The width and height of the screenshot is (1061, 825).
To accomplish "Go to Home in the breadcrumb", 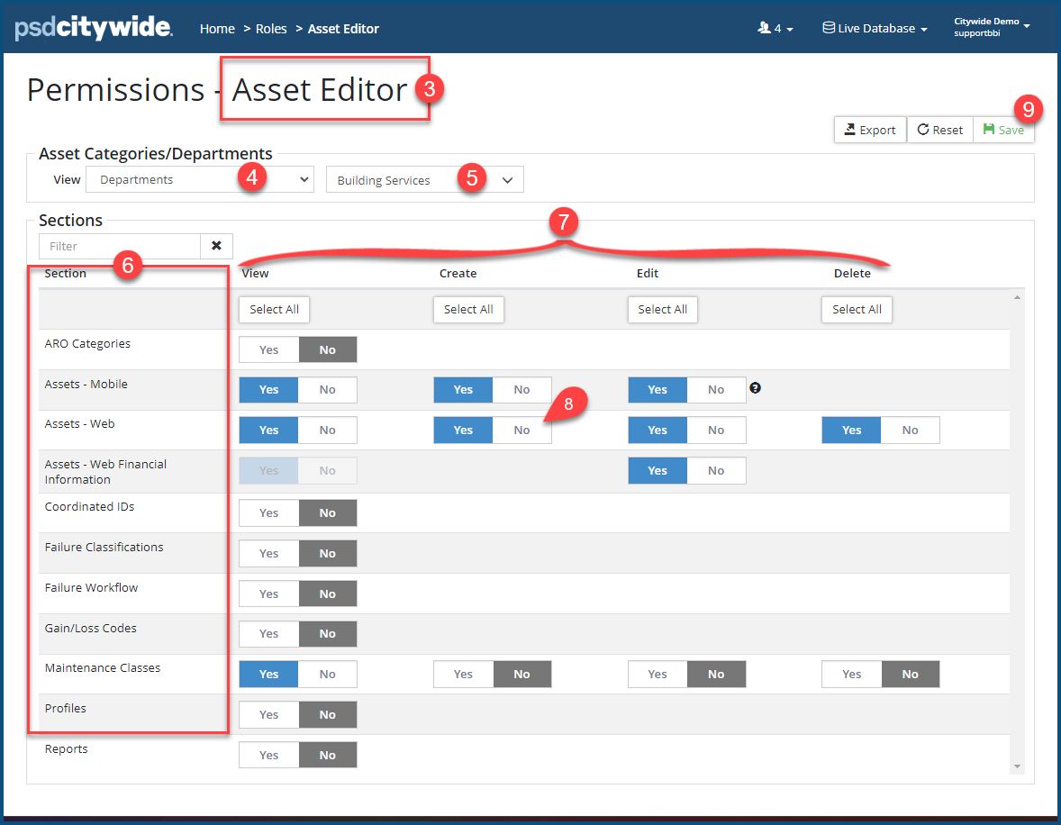I will point(217,29).
